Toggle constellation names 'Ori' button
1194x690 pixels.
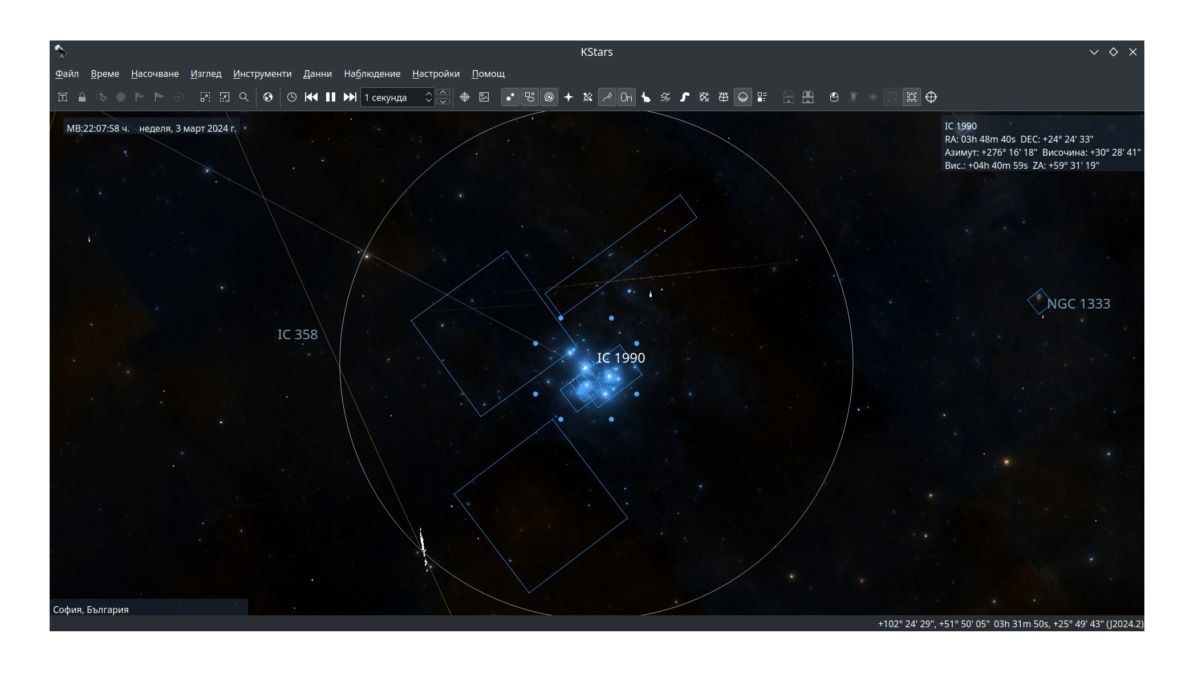pyautogui.click(x=627, y=97)
